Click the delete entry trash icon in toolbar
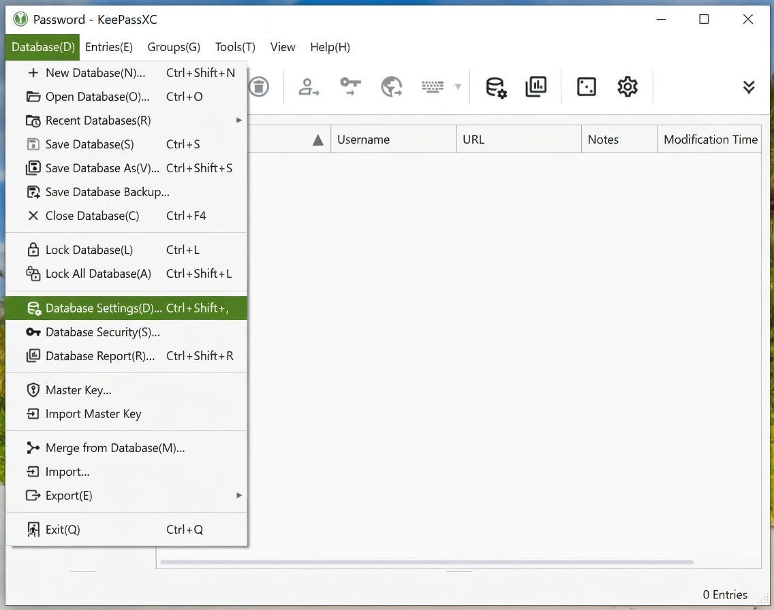This screenshot has width=774, height=610. coord(259,86)
